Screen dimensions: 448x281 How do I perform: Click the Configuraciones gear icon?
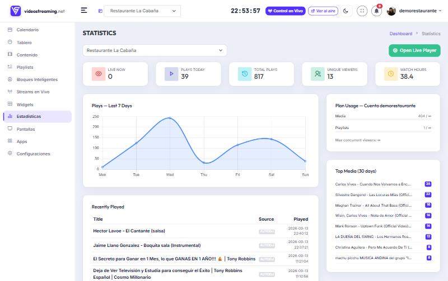pyautogui.click(x=10, y=153)
